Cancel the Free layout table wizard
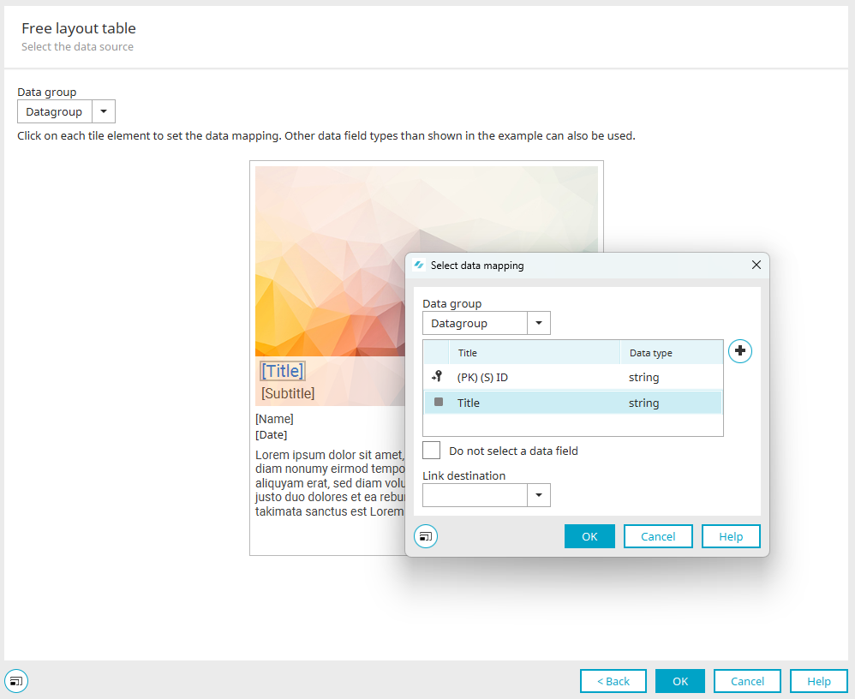 (747, 681)
